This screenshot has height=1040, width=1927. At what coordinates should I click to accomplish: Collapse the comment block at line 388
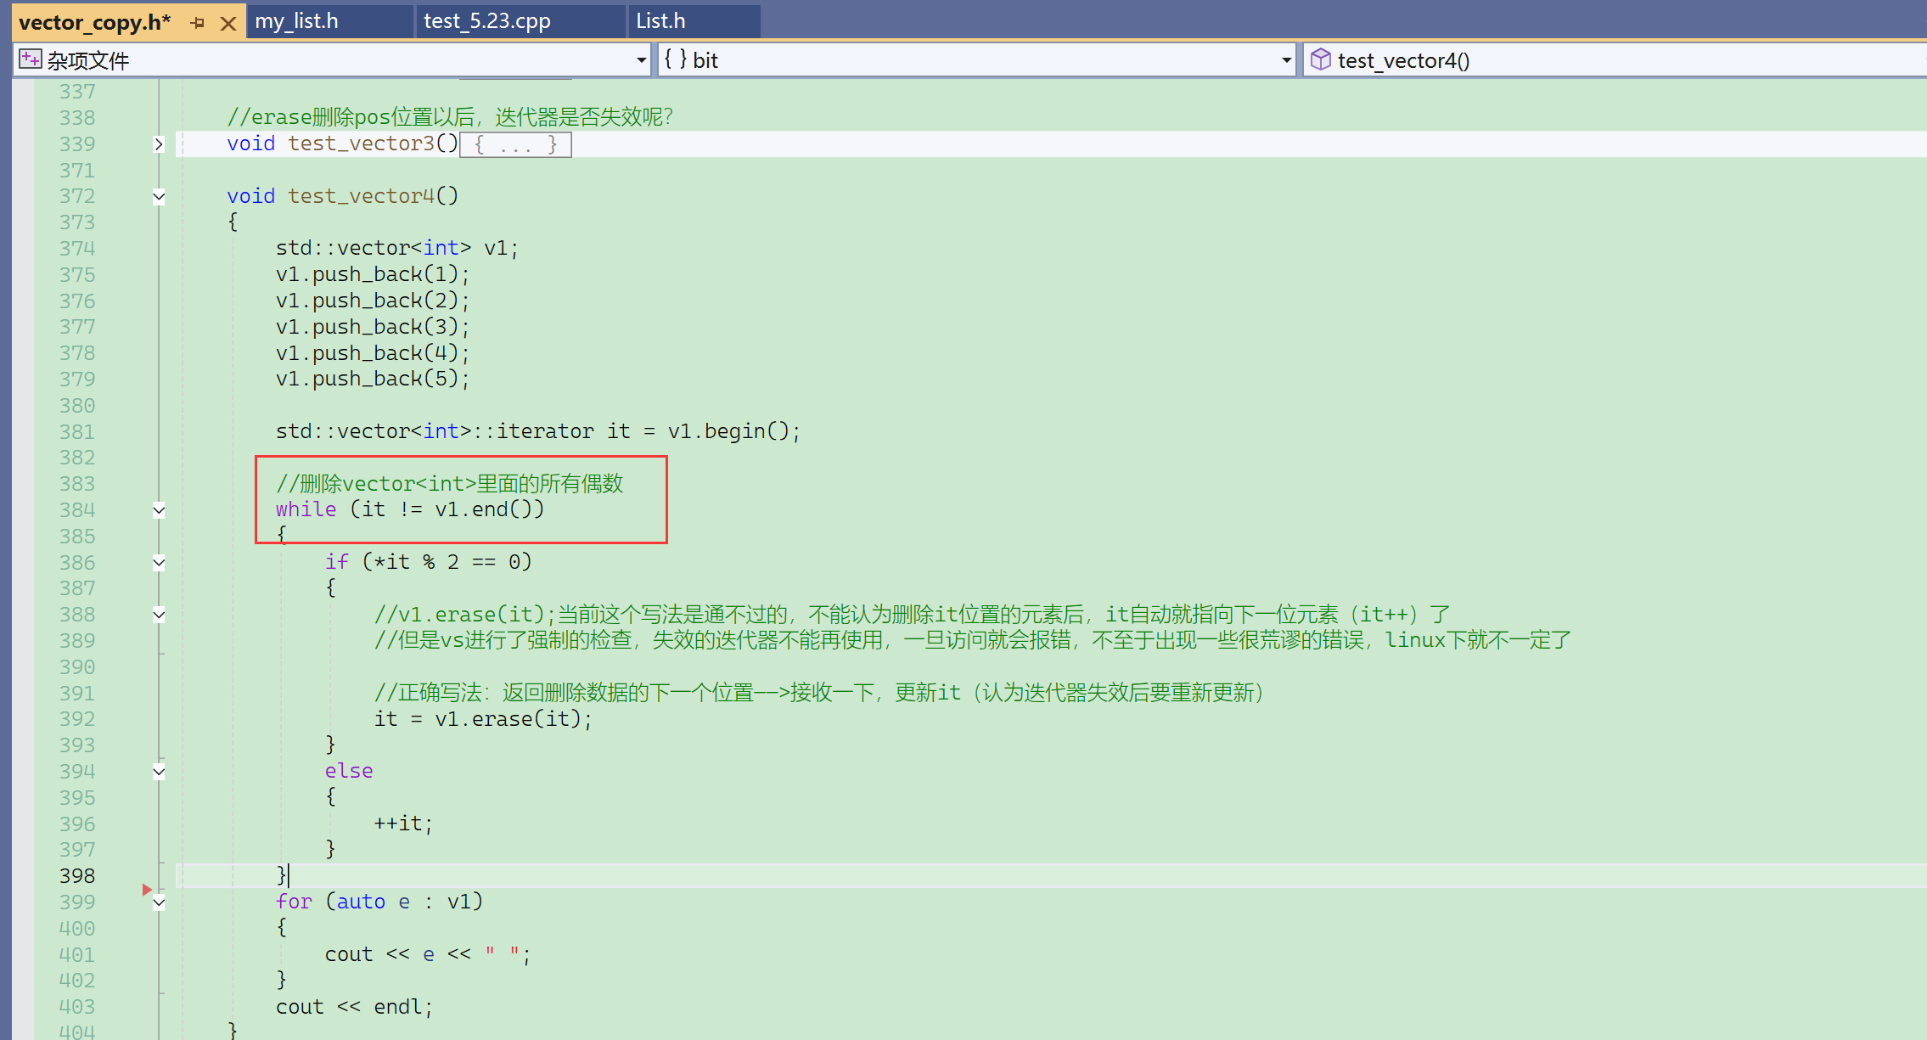tap(159, 615)
